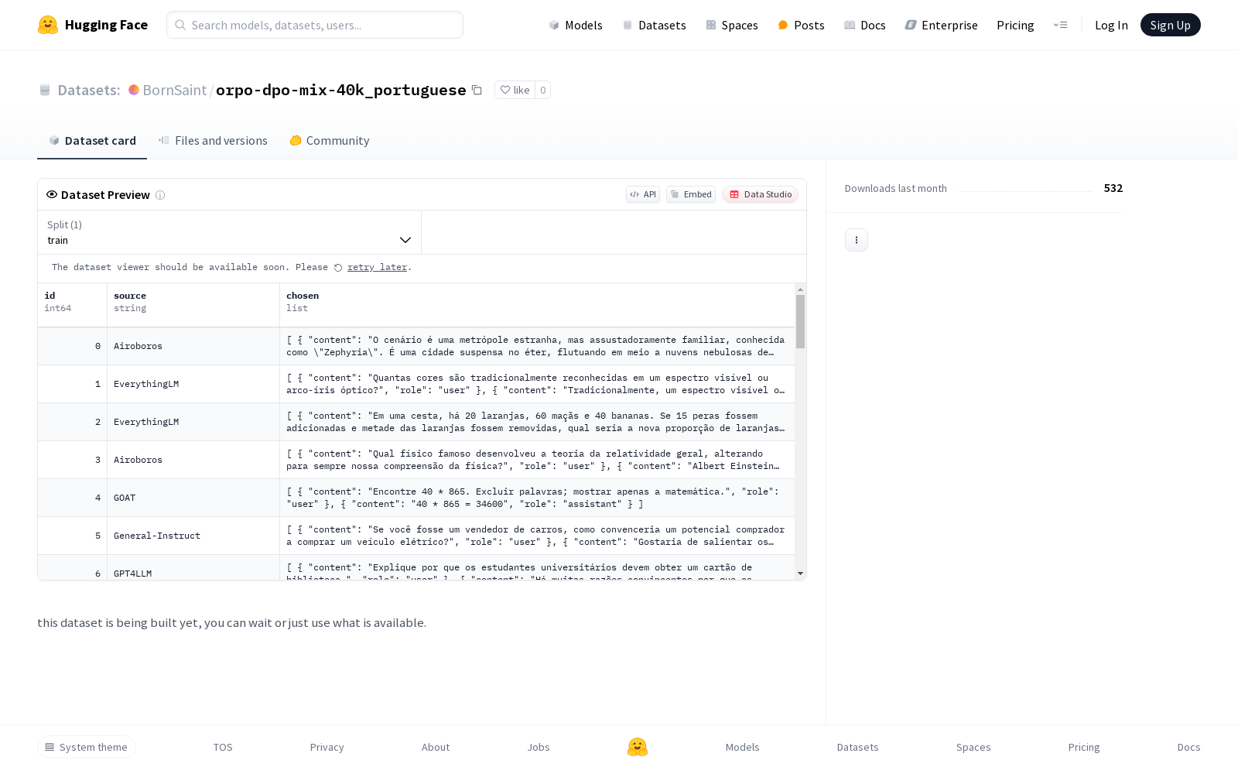Switch to the Community tab

coord(329,141)
